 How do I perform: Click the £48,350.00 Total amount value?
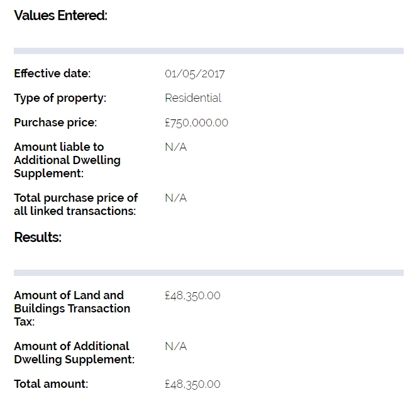point(192,384)
